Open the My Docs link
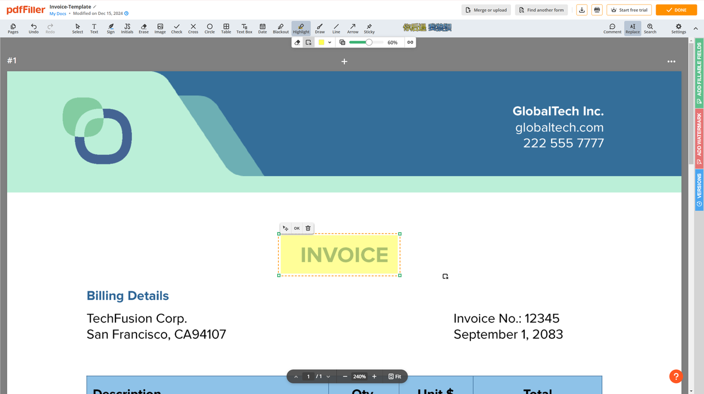The height and width of the screenshot is (394, 704). click(58, 14)
